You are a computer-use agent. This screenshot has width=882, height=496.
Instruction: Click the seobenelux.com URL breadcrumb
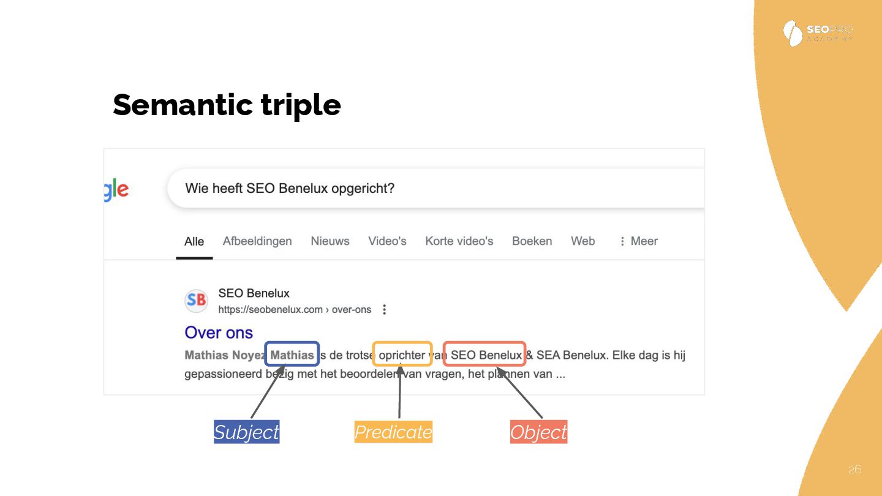click(295, 310)
